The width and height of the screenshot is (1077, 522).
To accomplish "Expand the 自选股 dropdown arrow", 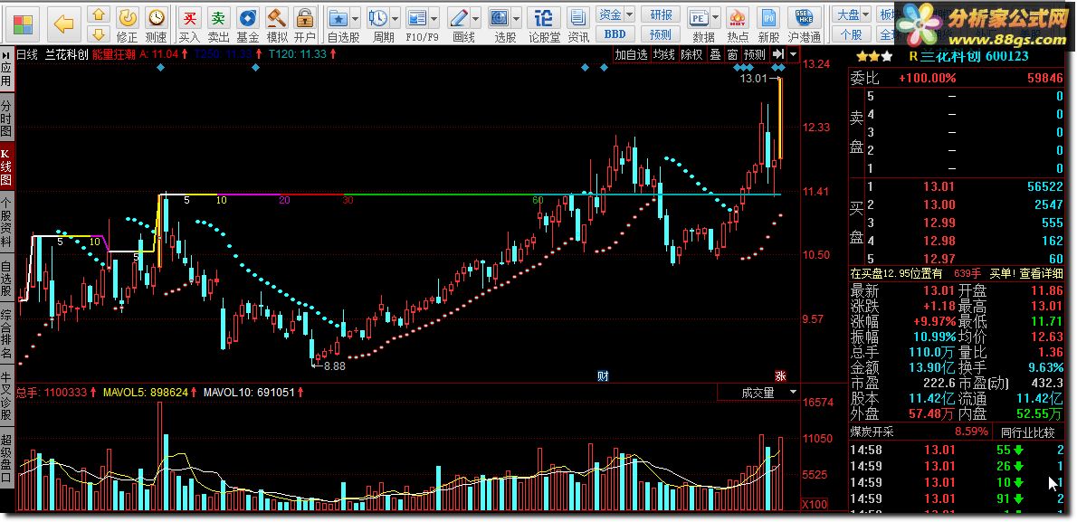I will coord(355,18).
